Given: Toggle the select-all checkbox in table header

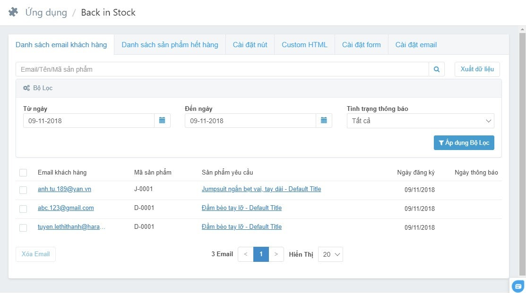Looking at the screenshot, I should tap(23, 173).
